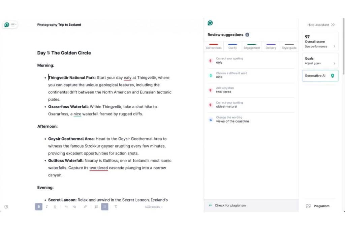Click the Grammarly logo in suggestions panel
Viewport: 345px width, 230px height.
tap(210, 23)
